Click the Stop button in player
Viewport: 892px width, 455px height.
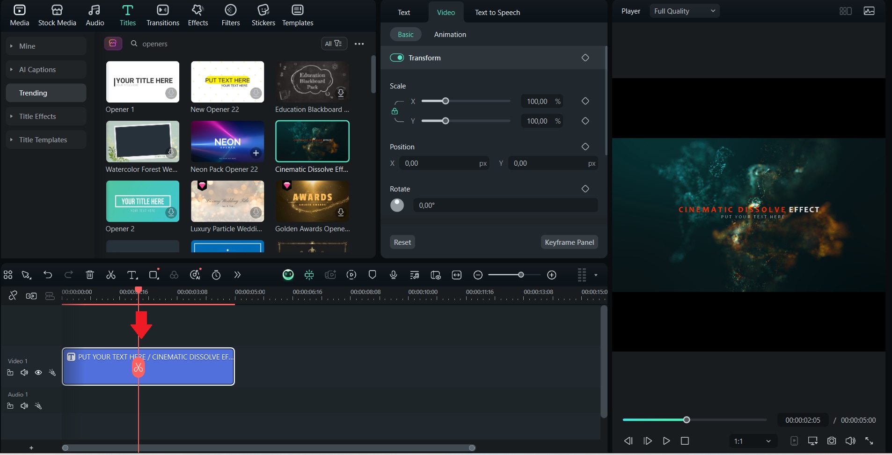(x=685, y=441)
